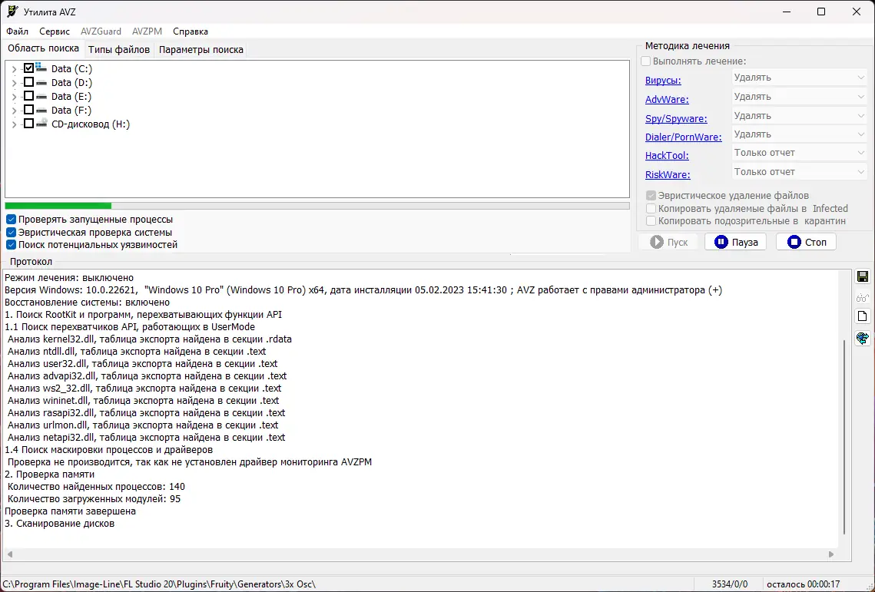Expand the Data (C:) tree node
This screenshot has height=592, width=875.
tap(15, 69)
